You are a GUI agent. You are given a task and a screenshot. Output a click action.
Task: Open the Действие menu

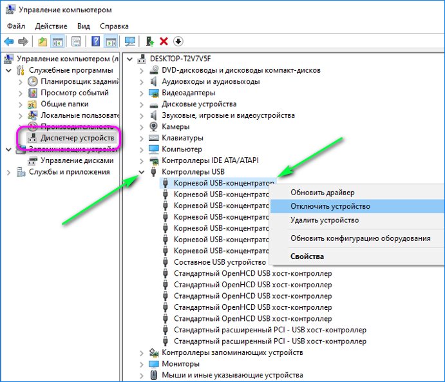51,26
